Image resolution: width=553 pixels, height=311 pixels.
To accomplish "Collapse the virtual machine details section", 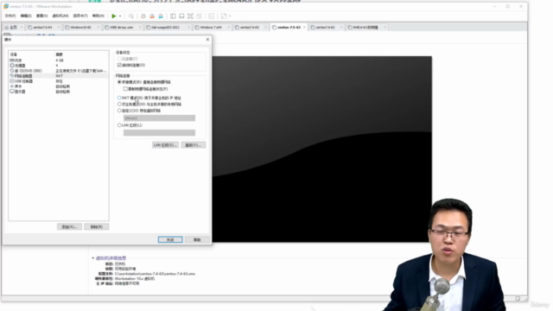I will click(93, 258).
